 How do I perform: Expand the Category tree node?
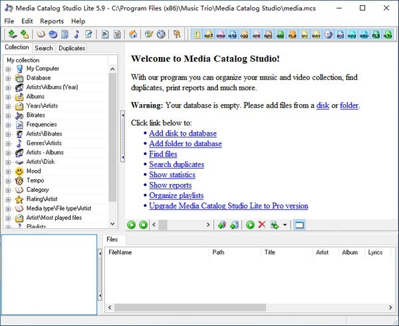(8, 191)
